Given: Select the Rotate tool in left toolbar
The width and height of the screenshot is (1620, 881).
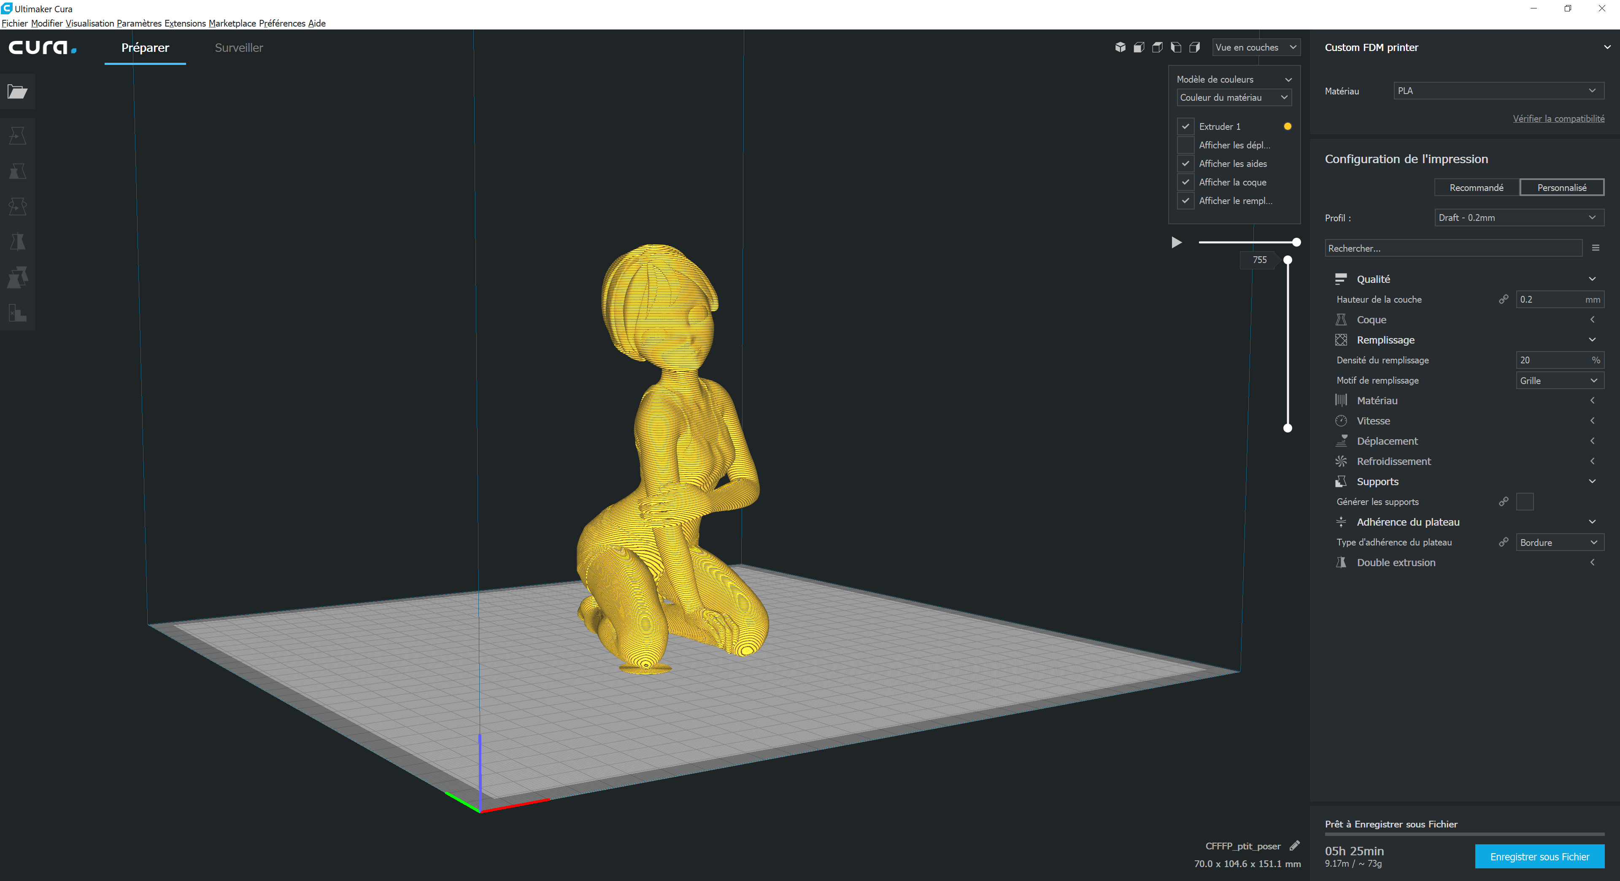Looking at the screenshot, I should 18,206.
